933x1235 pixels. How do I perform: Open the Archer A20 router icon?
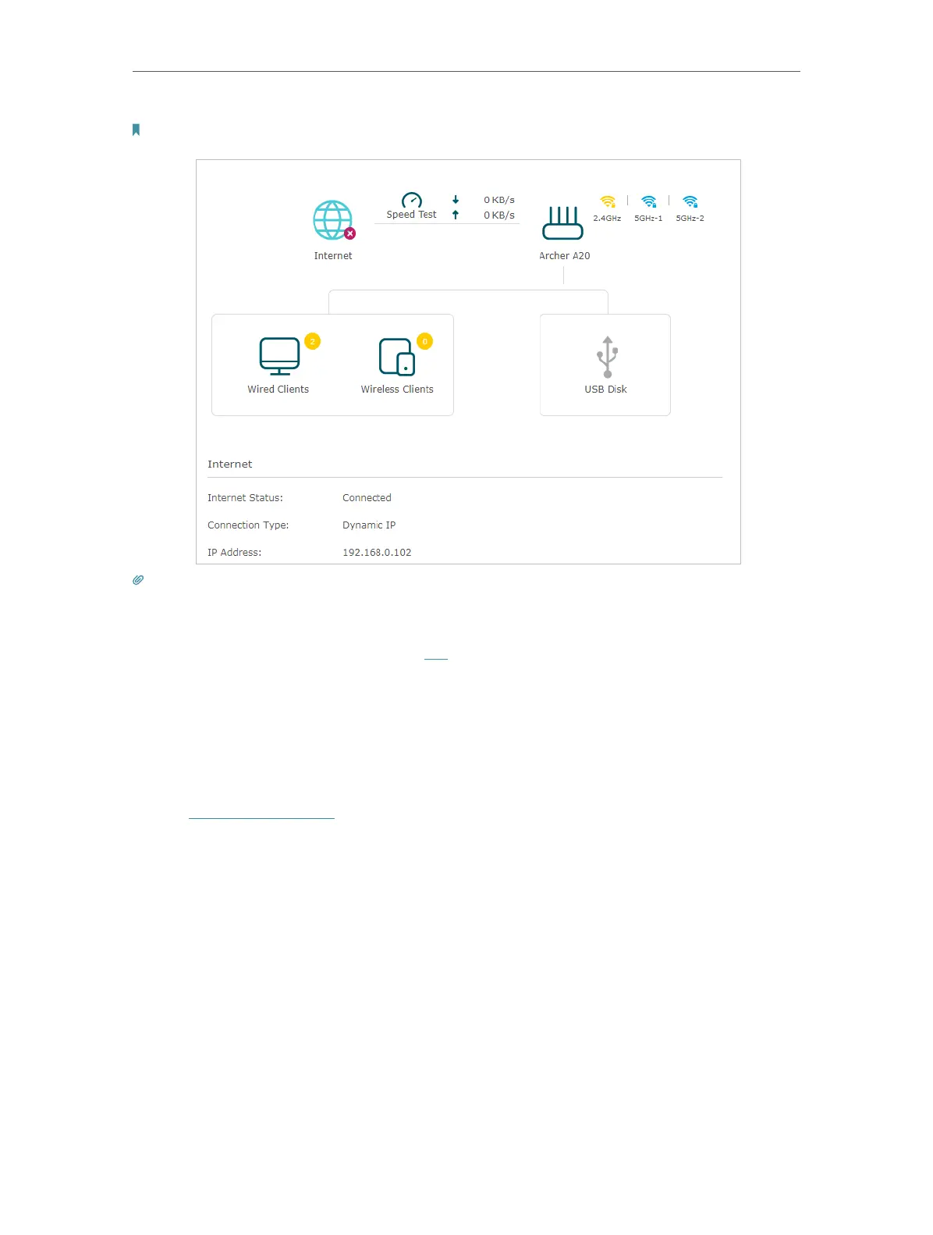point(562,223)
